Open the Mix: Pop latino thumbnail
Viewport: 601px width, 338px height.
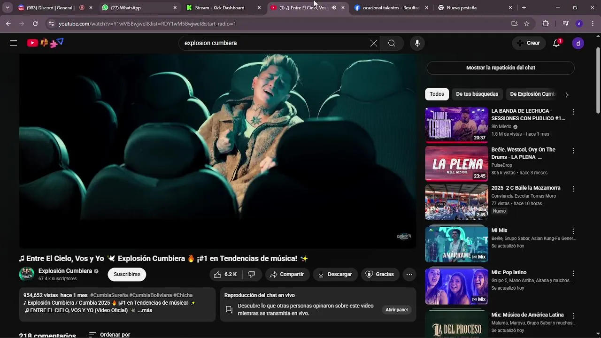tap(456, 286)
